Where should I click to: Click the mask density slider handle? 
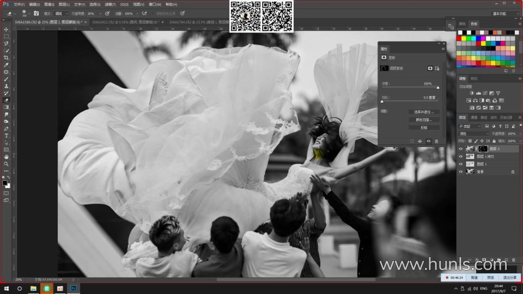[x=438, y=88]
